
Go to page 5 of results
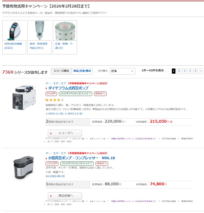tap(195, 71)
